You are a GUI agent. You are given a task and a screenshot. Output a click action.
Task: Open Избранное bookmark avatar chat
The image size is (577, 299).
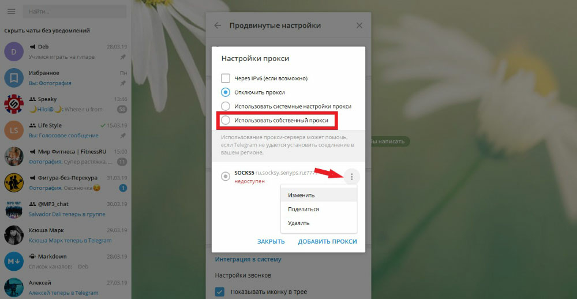click(14, 78)
